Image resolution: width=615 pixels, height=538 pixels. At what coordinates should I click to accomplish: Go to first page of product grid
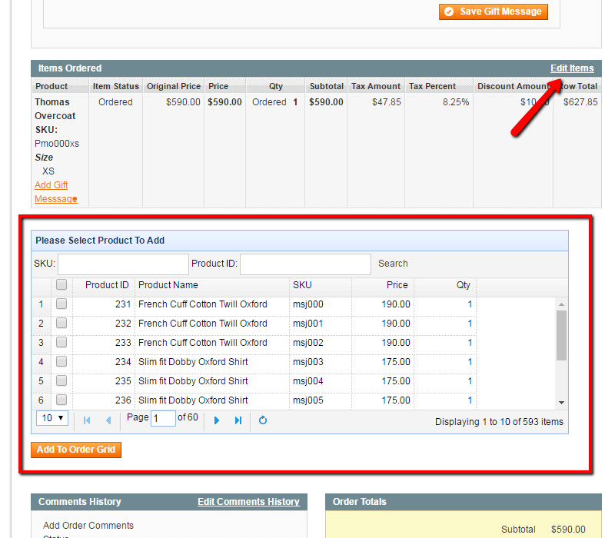tap(87, 420)
